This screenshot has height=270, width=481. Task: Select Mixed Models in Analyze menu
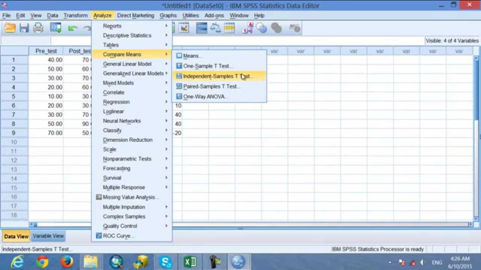[132, 83]
